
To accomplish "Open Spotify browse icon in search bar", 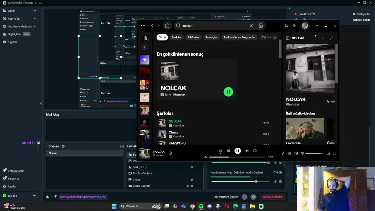I will click(261, 25).
